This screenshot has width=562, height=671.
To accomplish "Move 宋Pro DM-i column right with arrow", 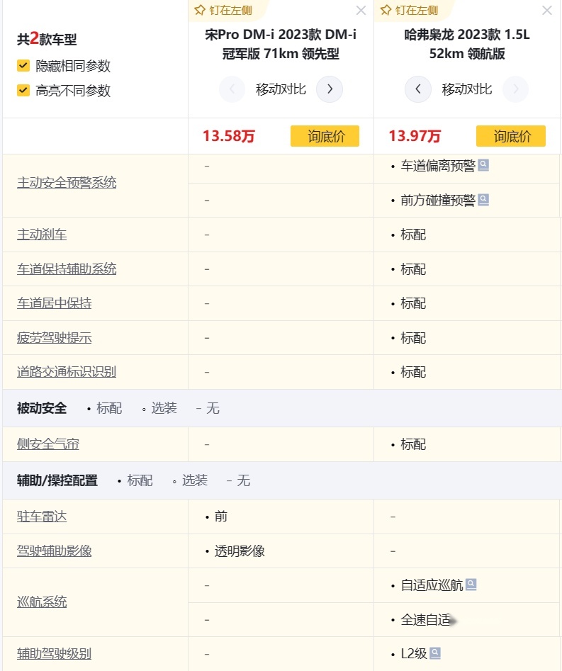I will pyautogui.click(x=329, y=89).
